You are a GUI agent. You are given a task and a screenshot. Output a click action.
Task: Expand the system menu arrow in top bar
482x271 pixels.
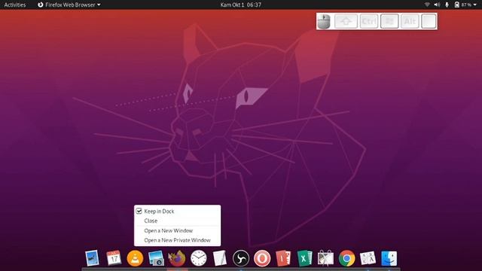click(x=475, y=5)
